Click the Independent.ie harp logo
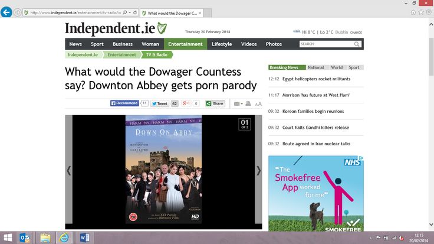The width and height of the screenshot is (434, 244). [162, 28]
